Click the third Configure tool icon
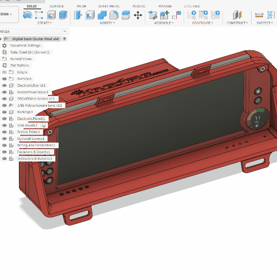The image size is (277, 277). pos(215,15)
